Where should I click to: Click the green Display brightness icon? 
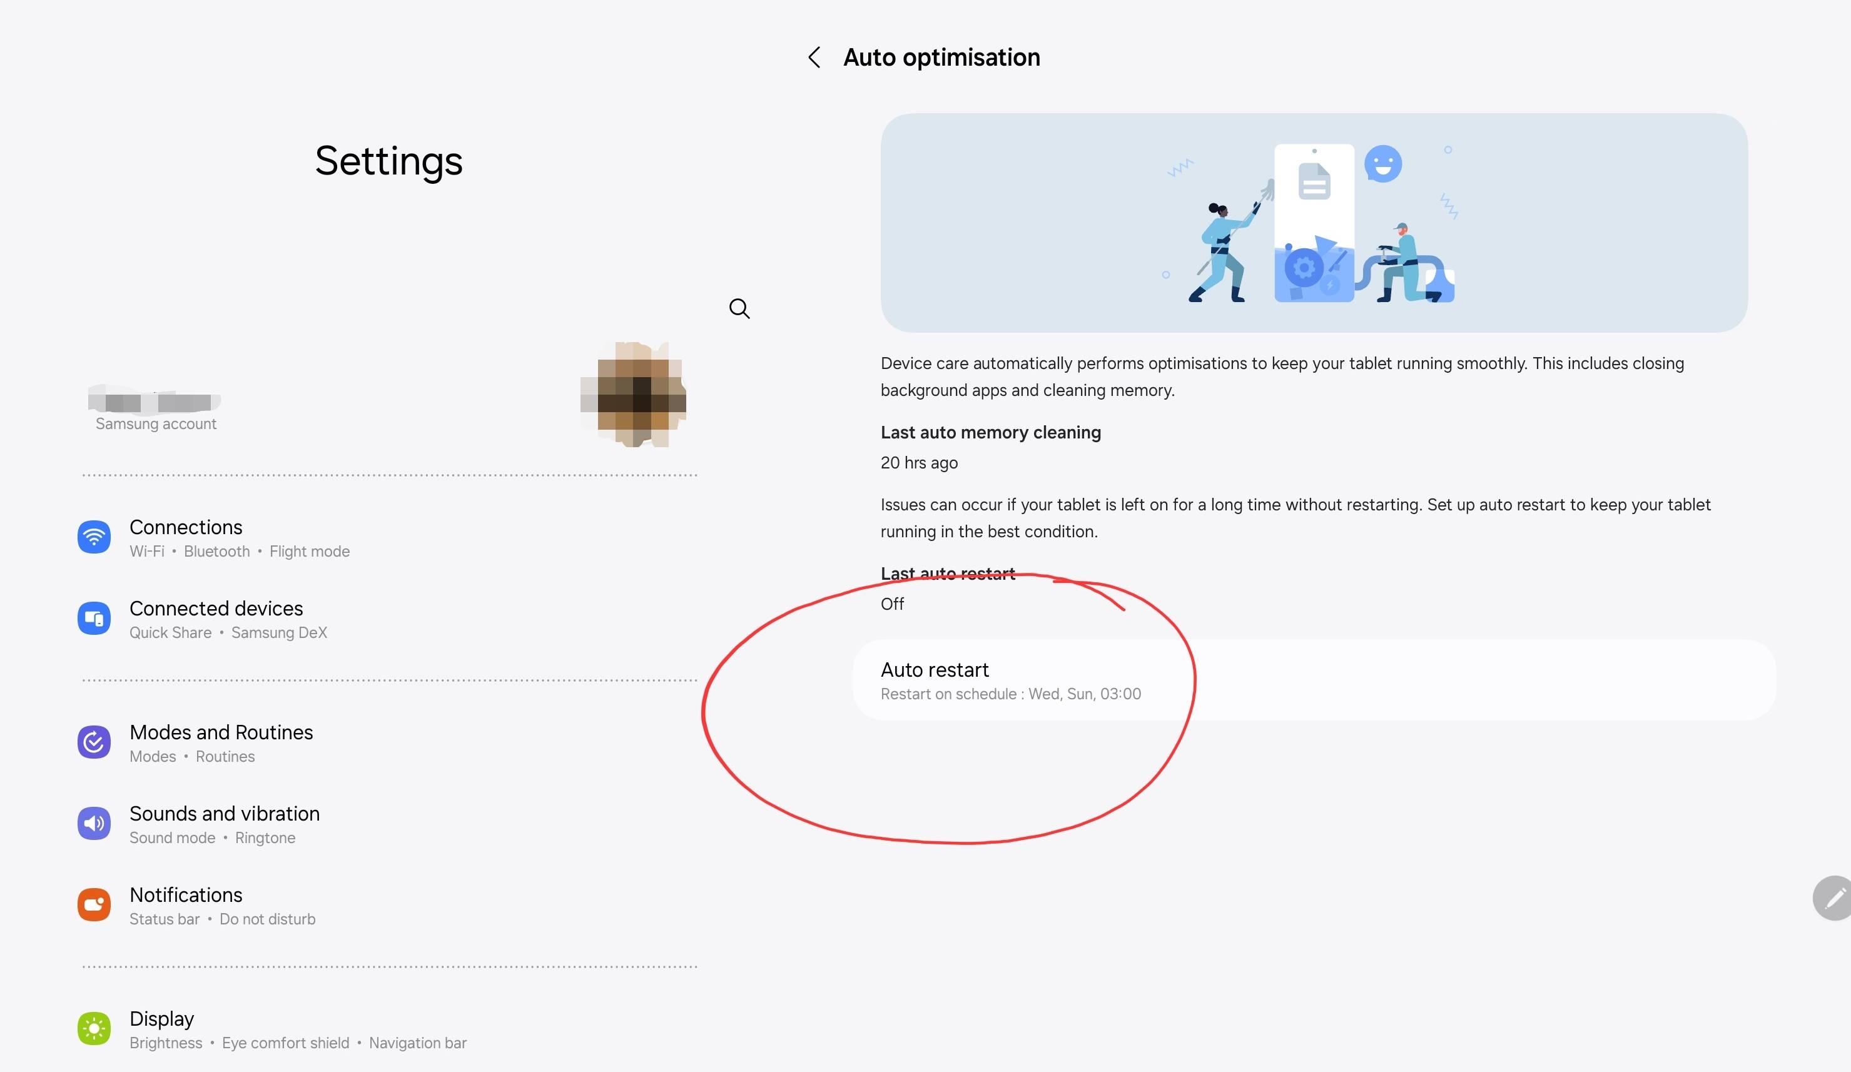(x=94, y=1029)
